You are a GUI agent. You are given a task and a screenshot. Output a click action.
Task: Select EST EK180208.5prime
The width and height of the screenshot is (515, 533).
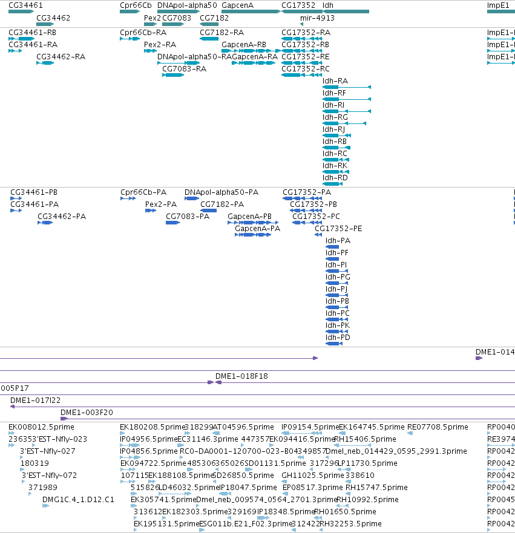122,433
